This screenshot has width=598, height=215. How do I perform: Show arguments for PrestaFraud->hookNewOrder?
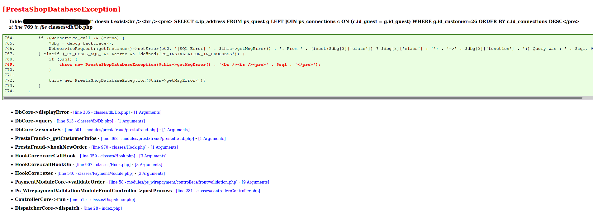tap(164, 147)
